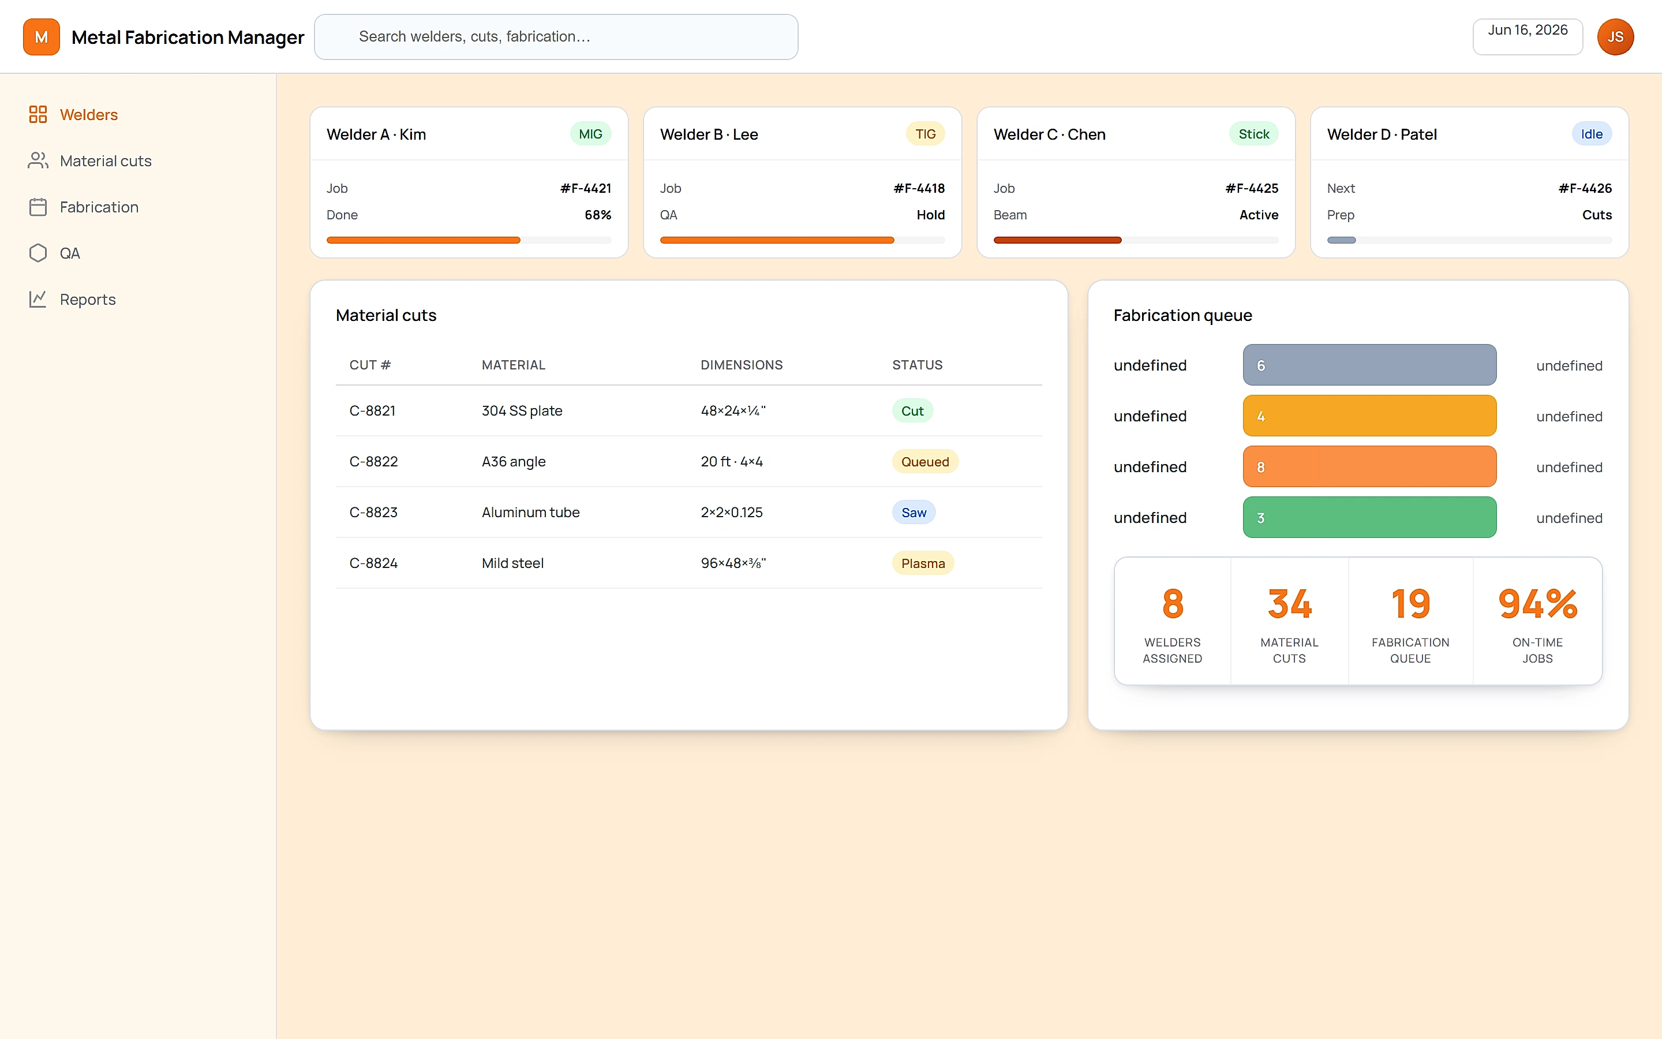This screenshot has width=1662, height=1039.
Task: Click the Idle badge on Welder D
Action: pos(1591,134)
